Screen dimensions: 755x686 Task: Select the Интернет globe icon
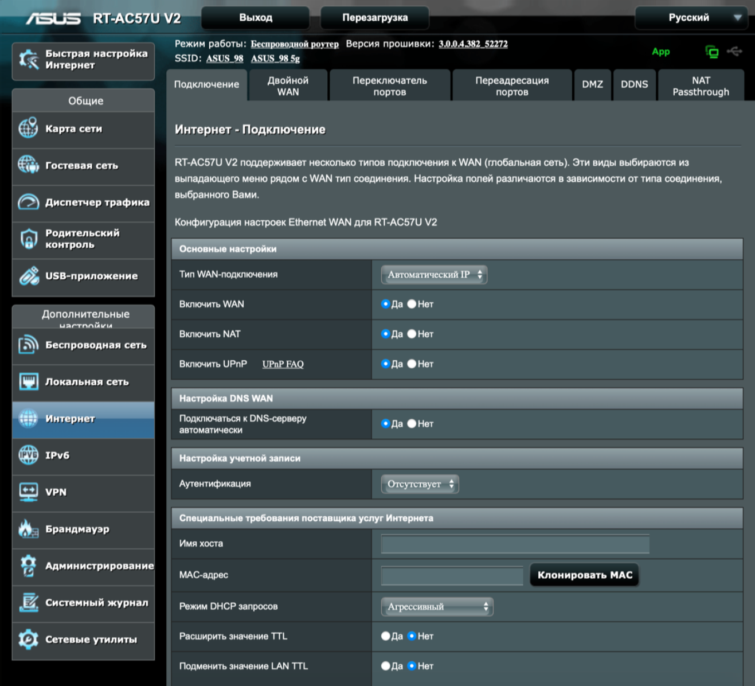pyautogui.click(x=28, y=419)
